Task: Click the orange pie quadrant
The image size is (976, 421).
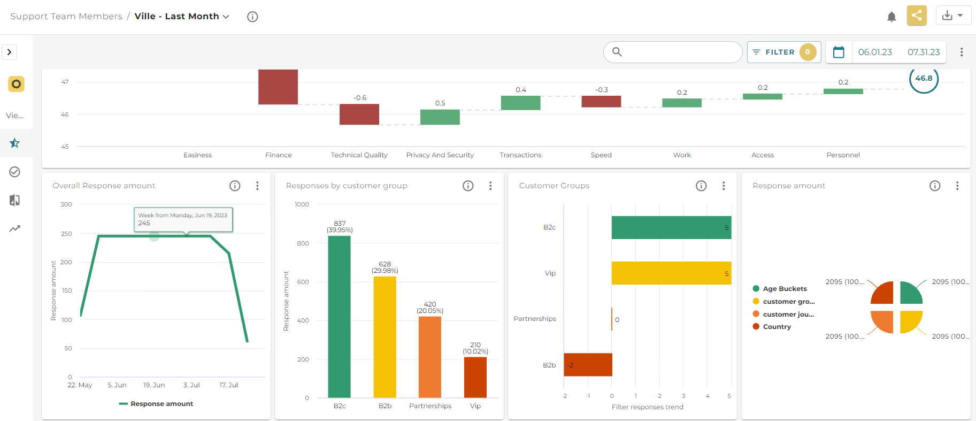Action: pyautogui.click(x=884, y=320)
